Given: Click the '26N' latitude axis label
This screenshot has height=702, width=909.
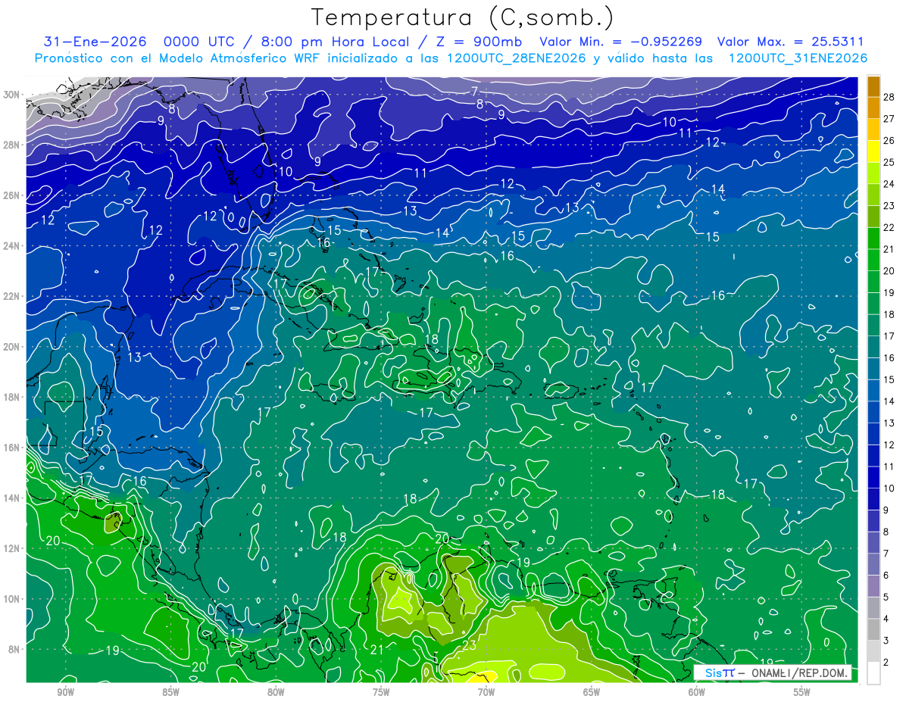Looking at the screenshot, I should tap(12, 195).
